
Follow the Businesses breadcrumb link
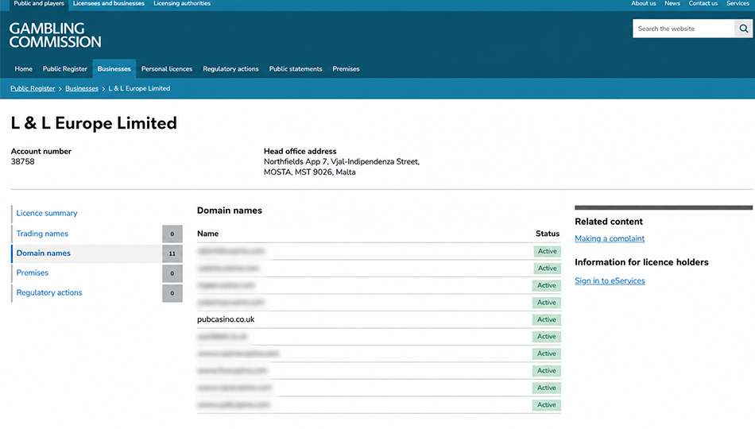pos(82,89)
